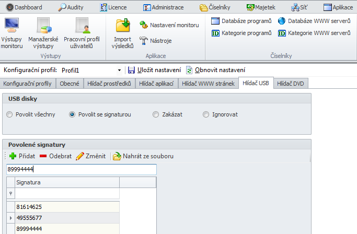Open the Audity tab
Screen dimensions: 357x234
pos(71,7)
